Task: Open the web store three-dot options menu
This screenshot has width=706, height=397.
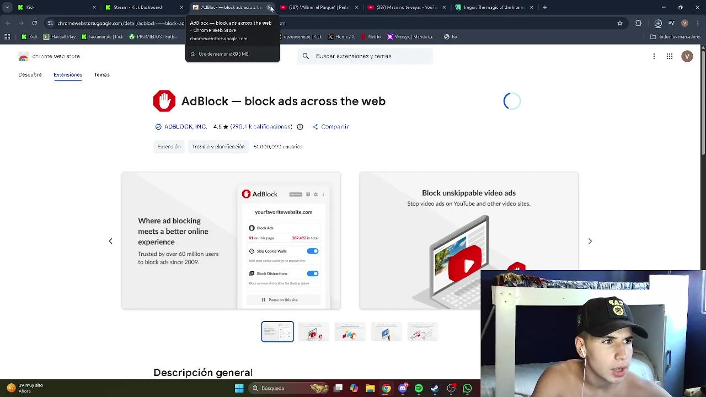Action: [654, 56]
